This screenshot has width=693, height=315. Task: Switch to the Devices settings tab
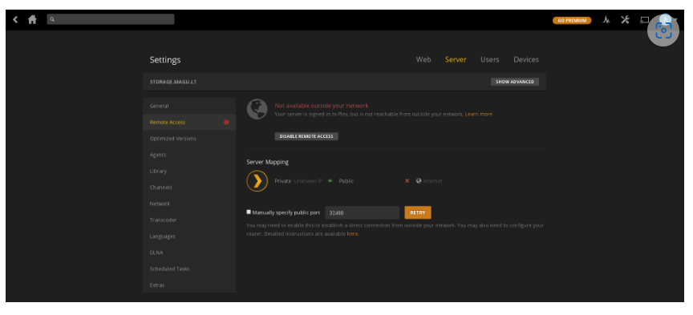(x=526, y=59)
